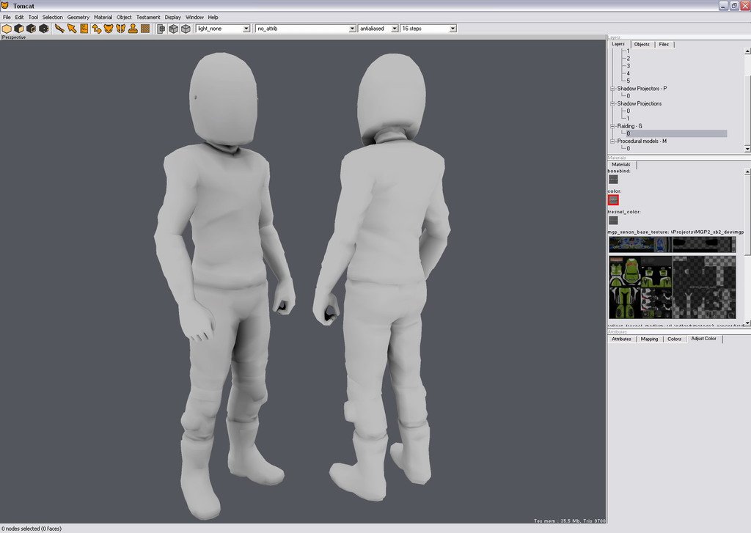The width and height of the screenshot is (751, 533).
Task: Click the Layers panel scroll-down arrow
Action: [747, 149]
